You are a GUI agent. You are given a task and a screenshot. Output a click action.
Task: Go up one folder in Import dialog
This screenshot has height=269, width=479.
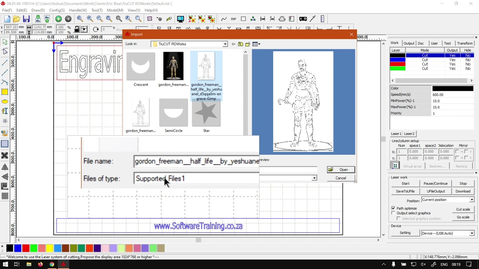240,44
